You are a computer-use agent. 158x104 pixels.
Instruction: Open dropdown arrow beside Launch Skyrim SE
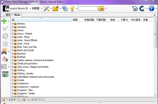click(30, 8)
